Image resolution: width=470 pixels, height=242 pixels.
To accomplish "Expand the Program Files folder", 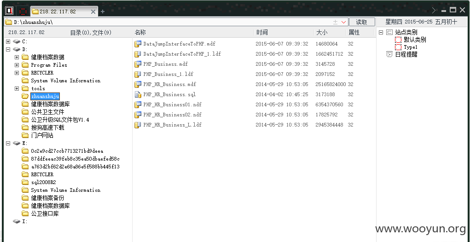I will (17, 65).
